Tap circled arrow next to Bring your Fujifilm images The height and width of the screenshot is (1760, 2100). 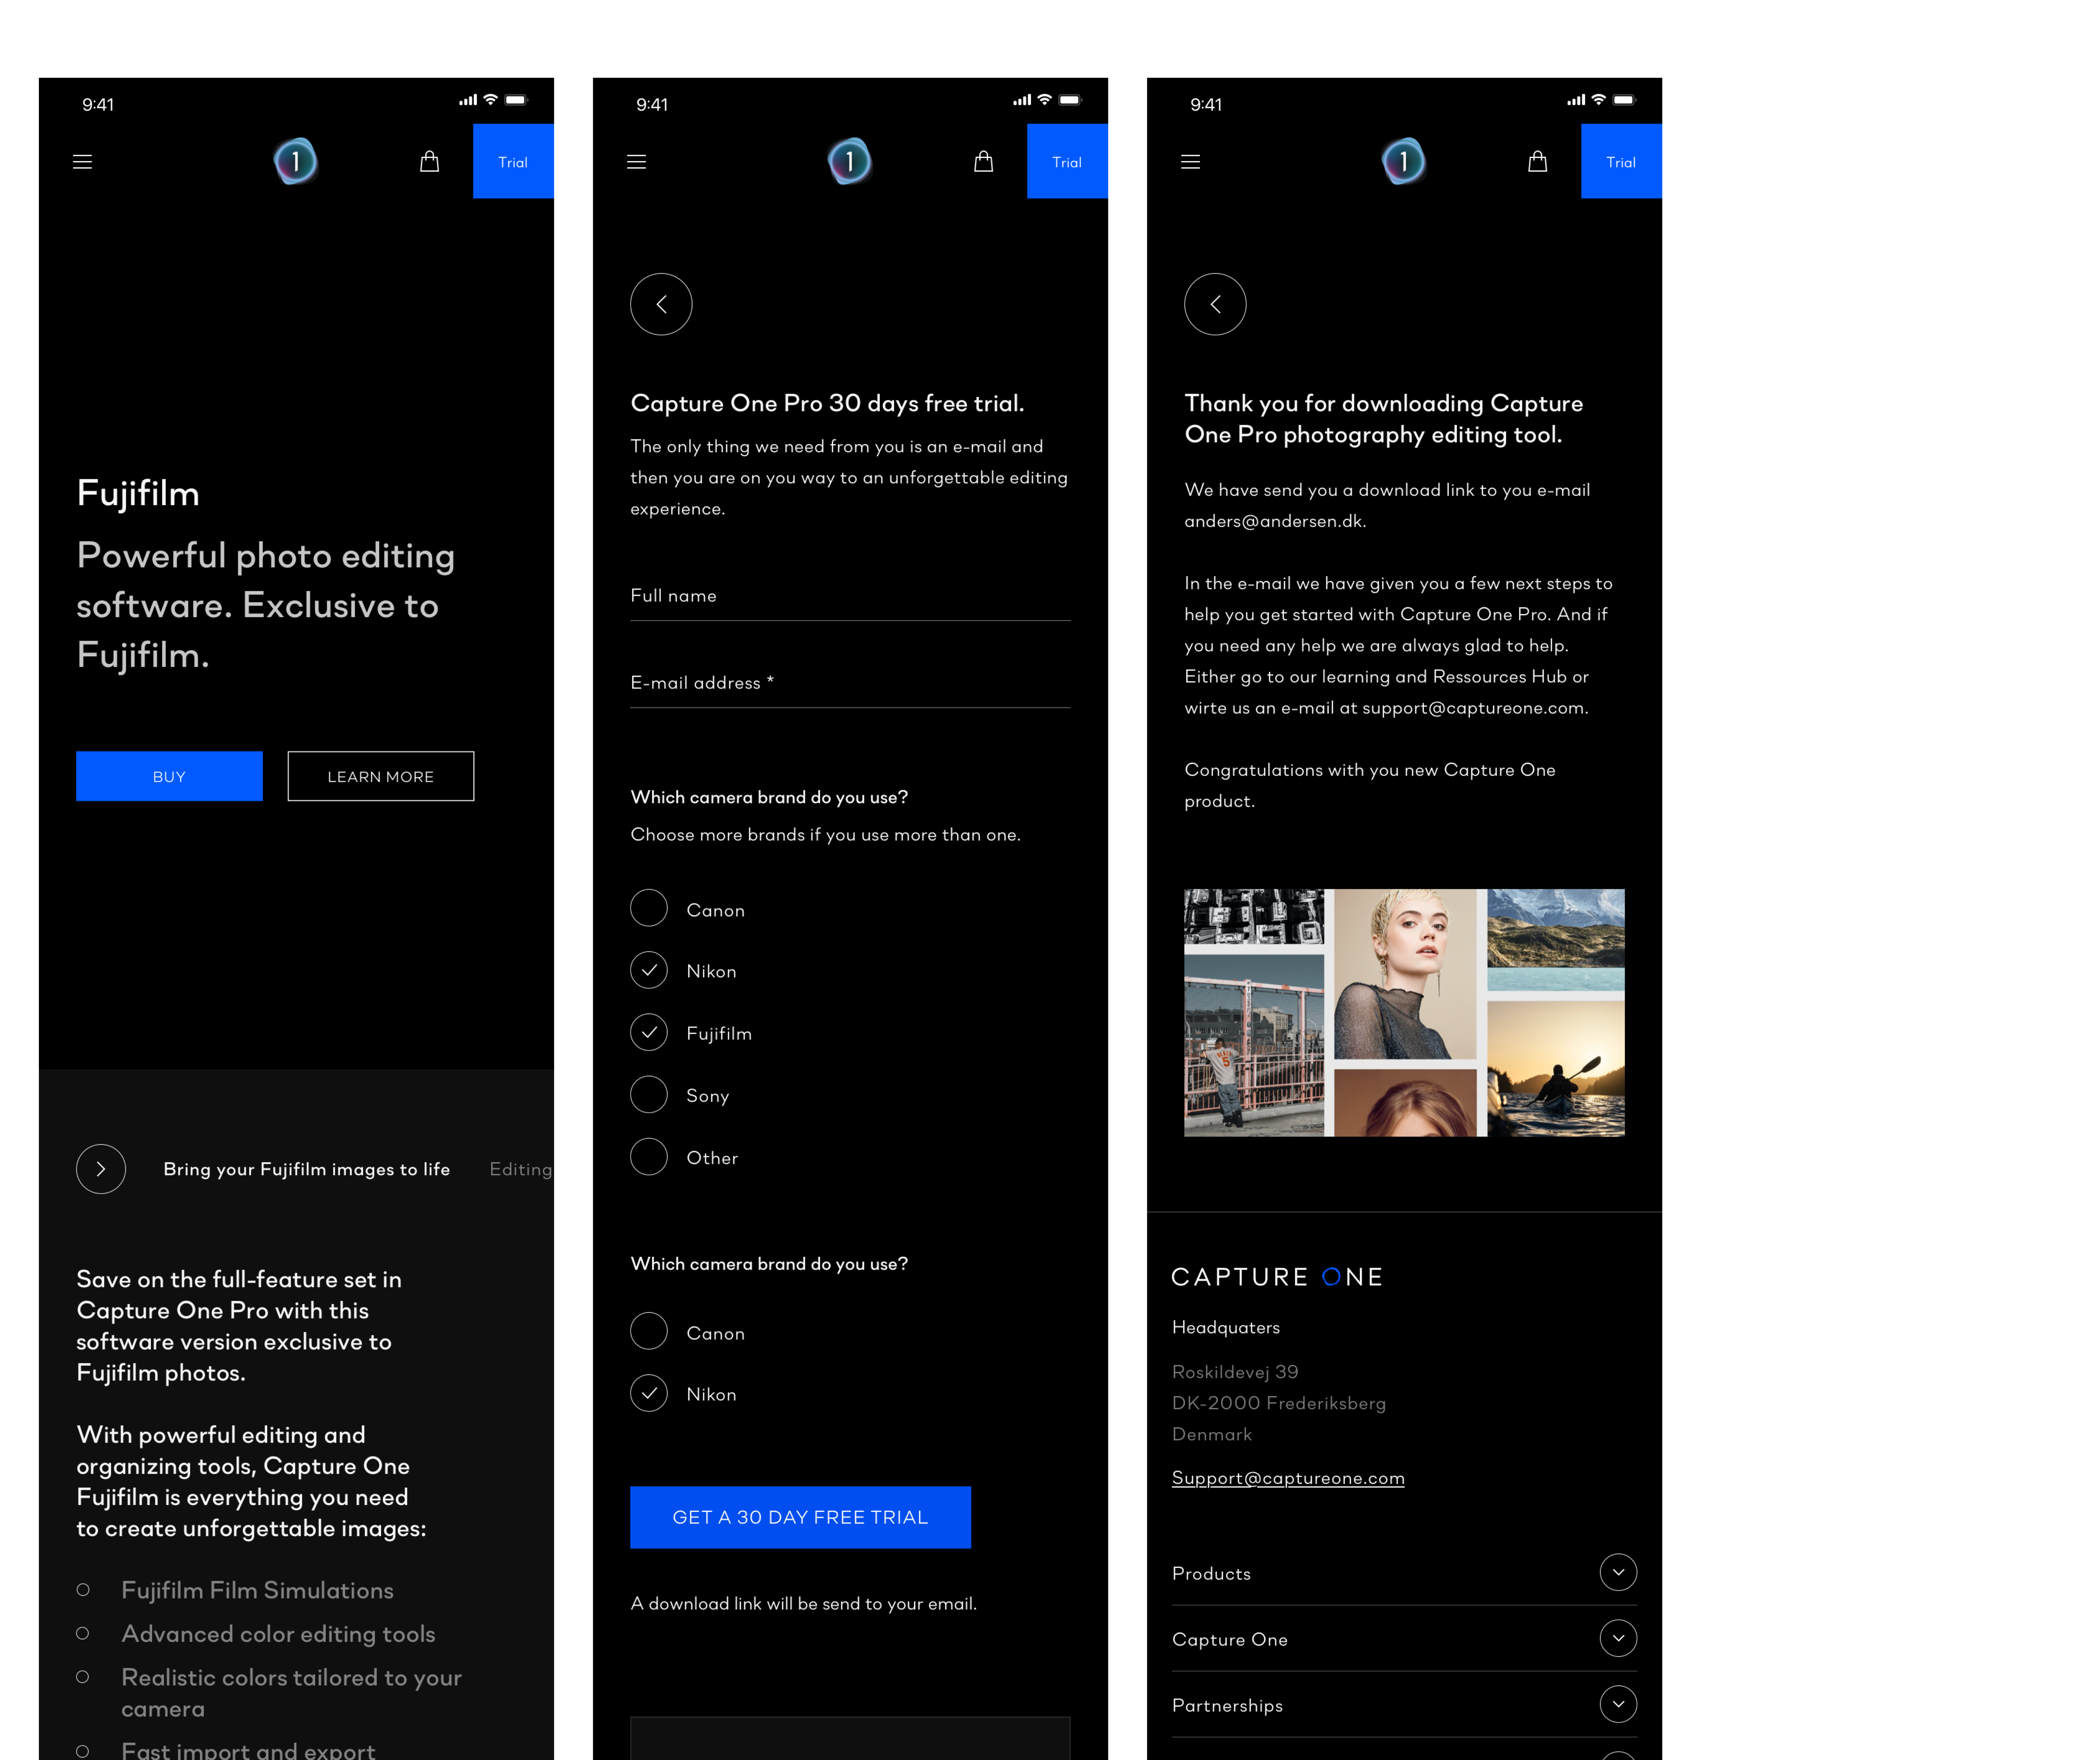point(101,1169)
